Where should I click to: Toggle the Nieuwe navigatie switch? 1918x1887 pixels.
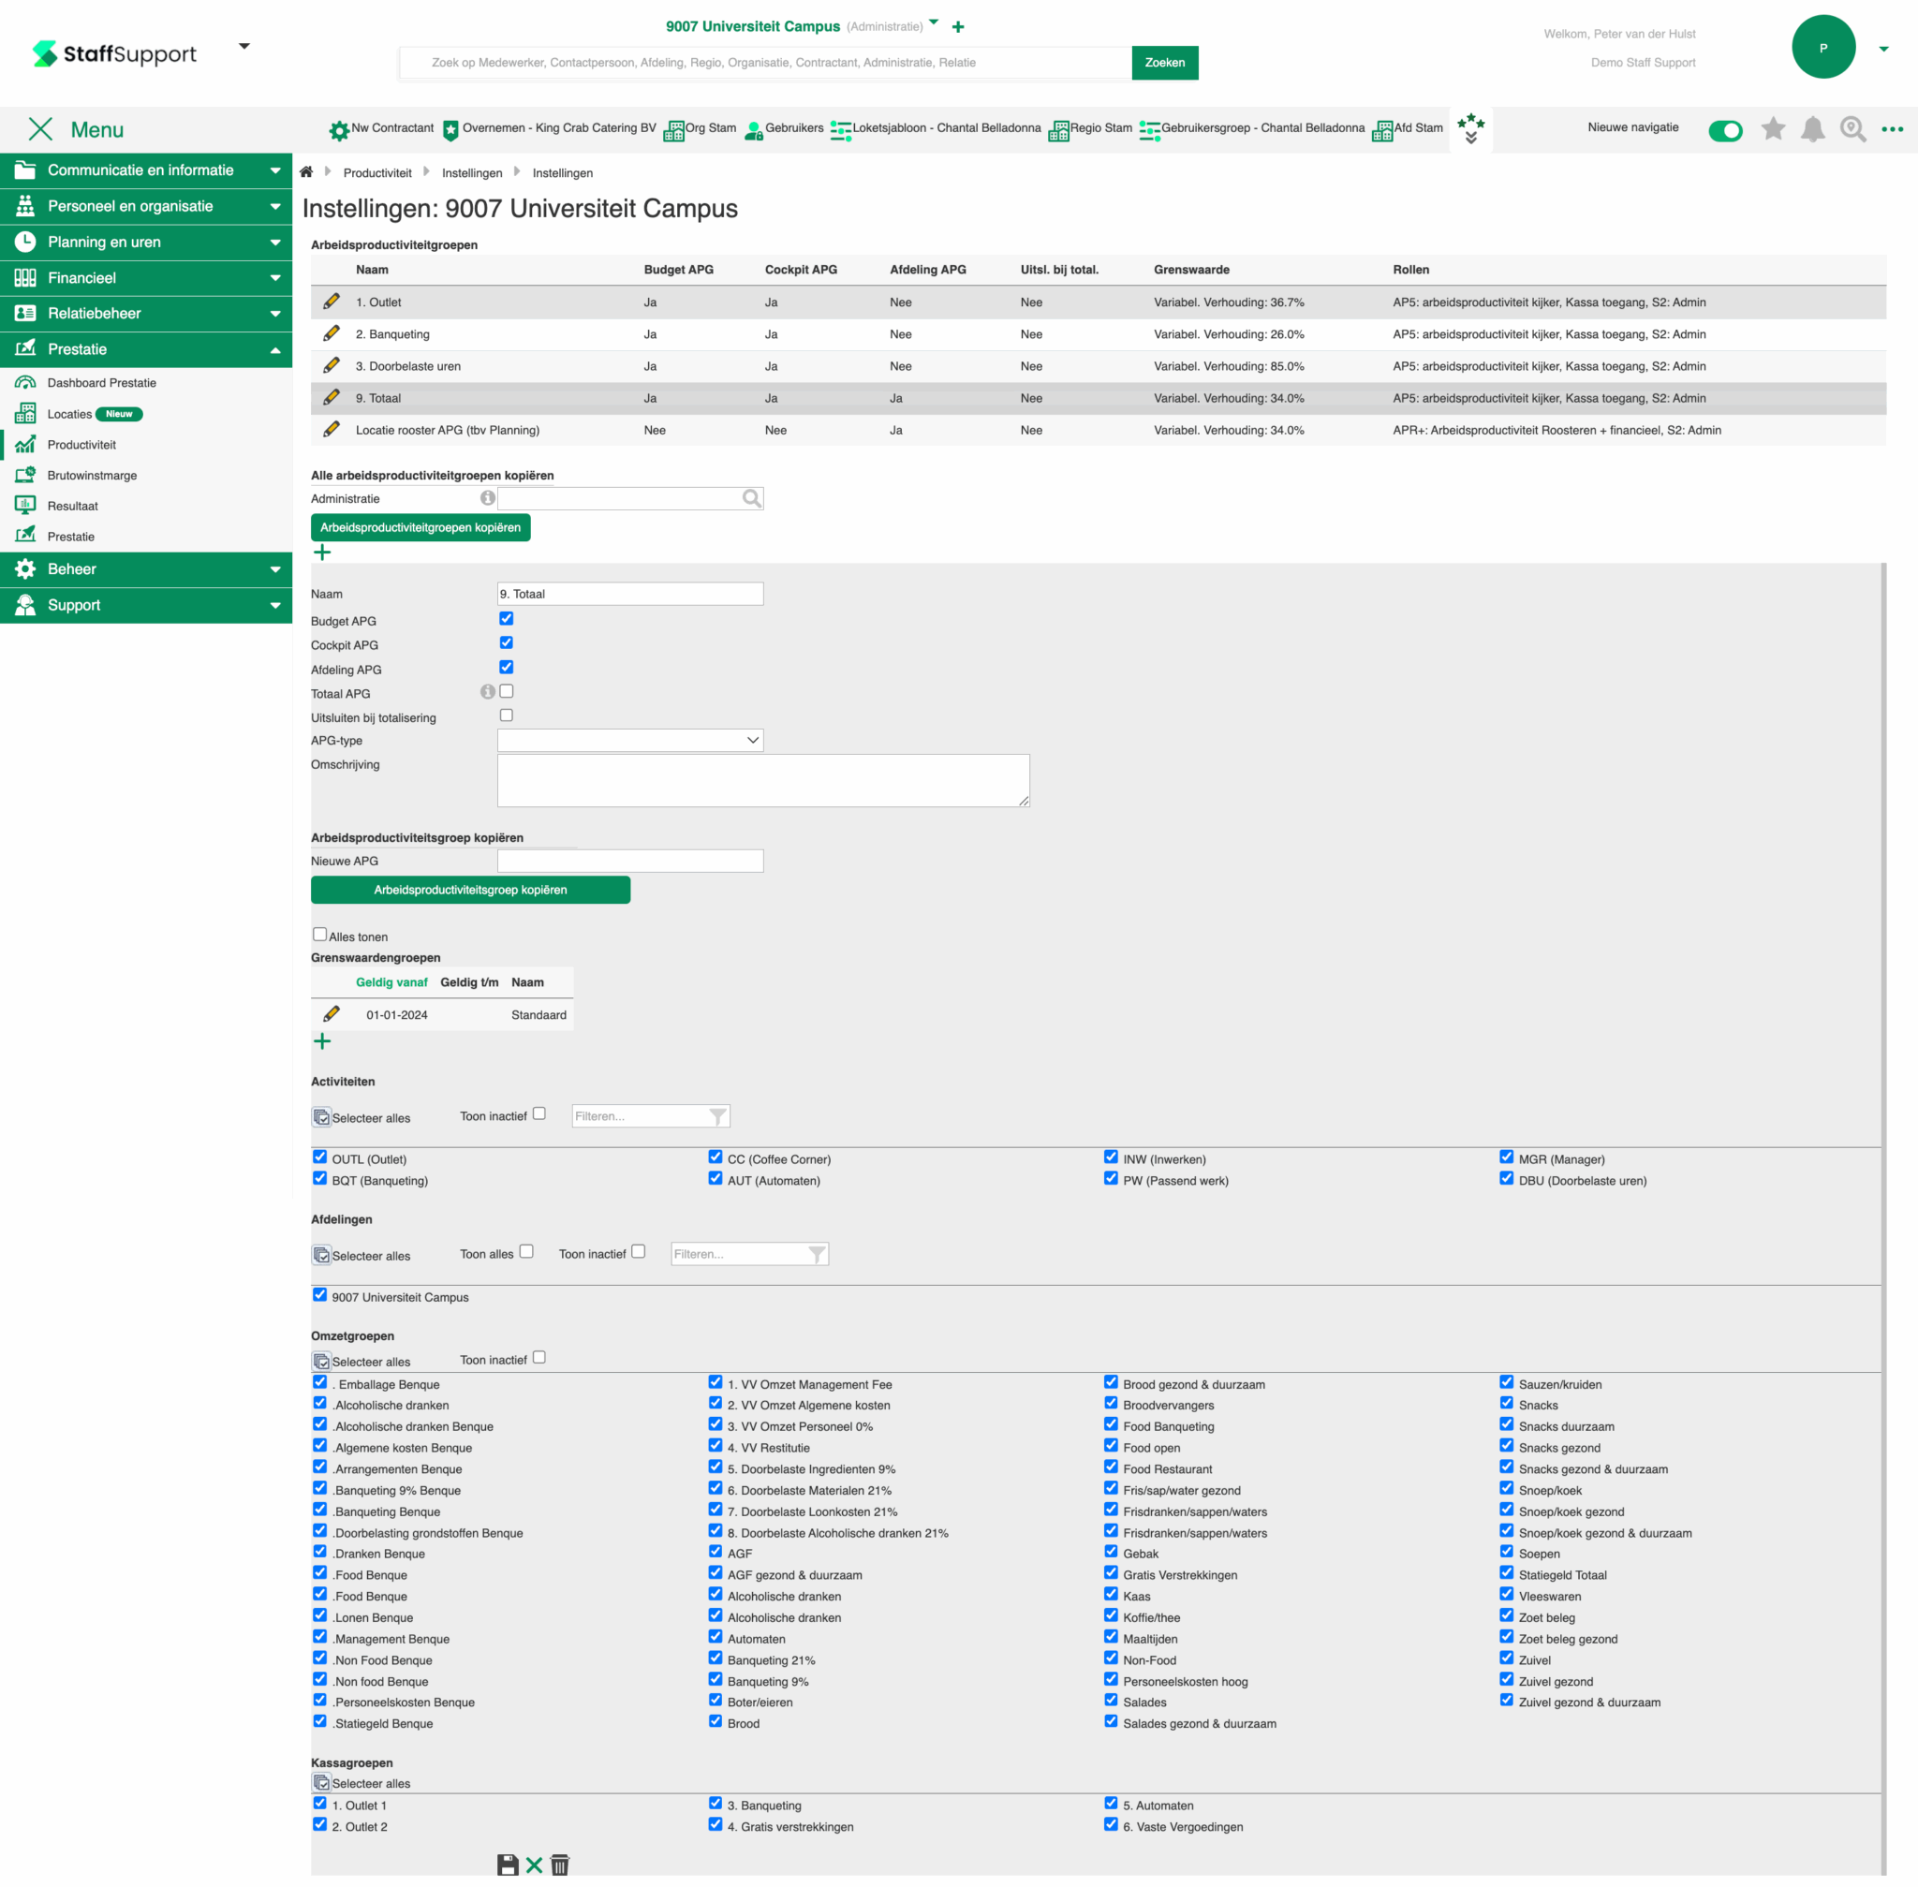1725,130
